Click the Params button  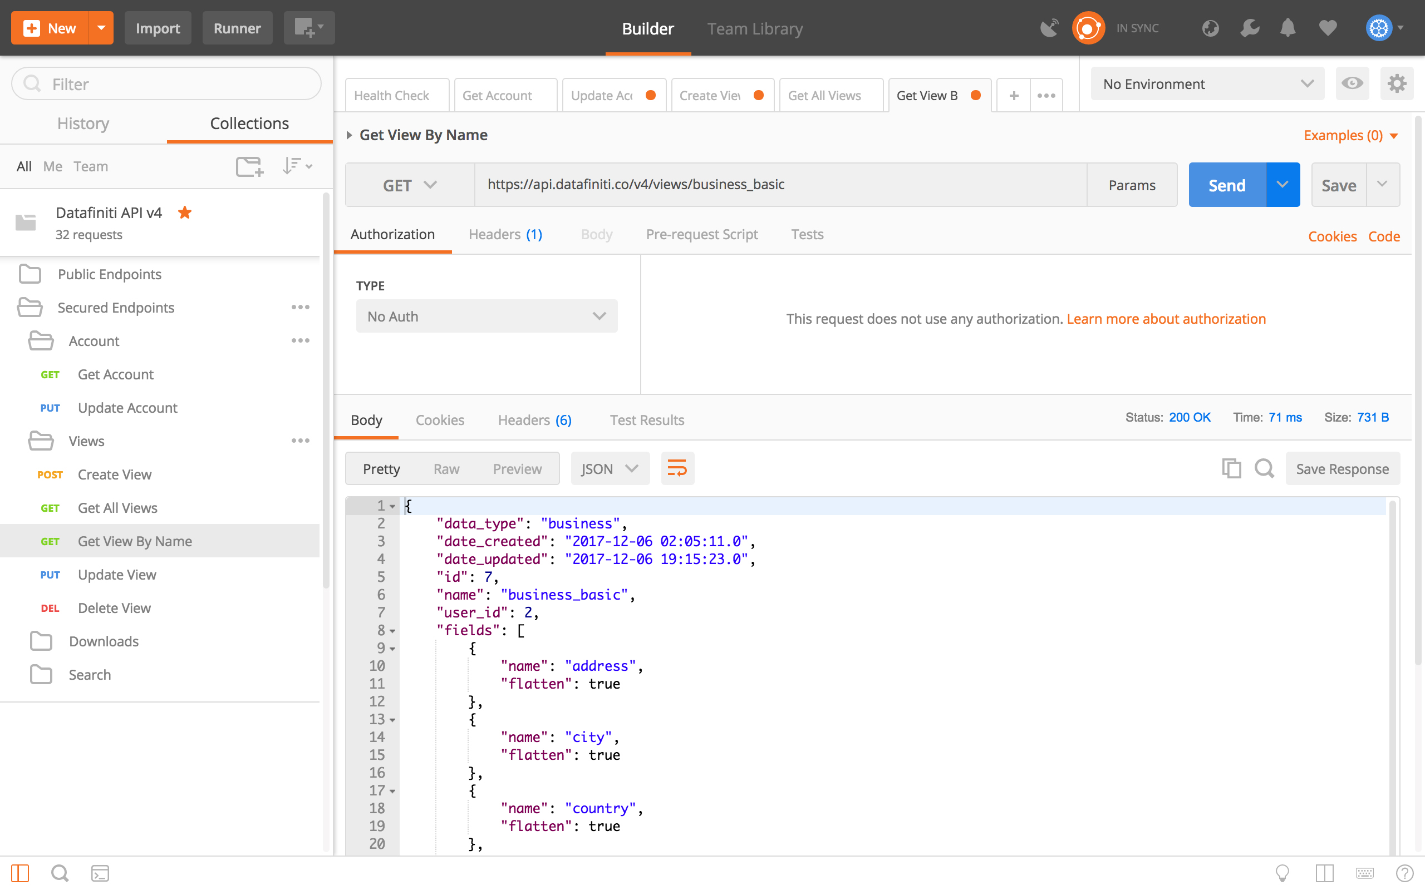(x=1132, y=185)
